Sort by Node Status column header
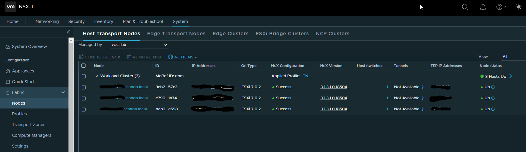Viewport: 526px width, 152px height. (x=491, y=66)
